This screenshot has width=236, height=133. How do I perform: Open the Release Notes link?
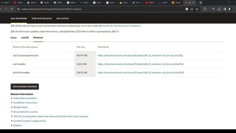coord(21,107)
